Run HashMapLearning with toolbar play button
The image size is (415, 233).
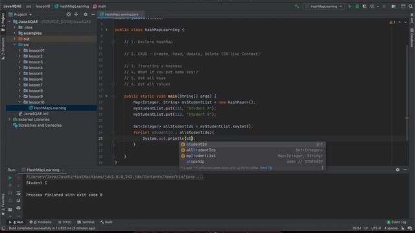350,6
